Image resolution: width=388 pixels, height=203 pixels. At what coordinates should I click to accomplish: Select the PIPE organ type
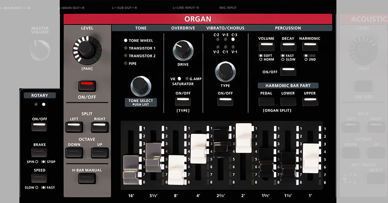(126, 63)
